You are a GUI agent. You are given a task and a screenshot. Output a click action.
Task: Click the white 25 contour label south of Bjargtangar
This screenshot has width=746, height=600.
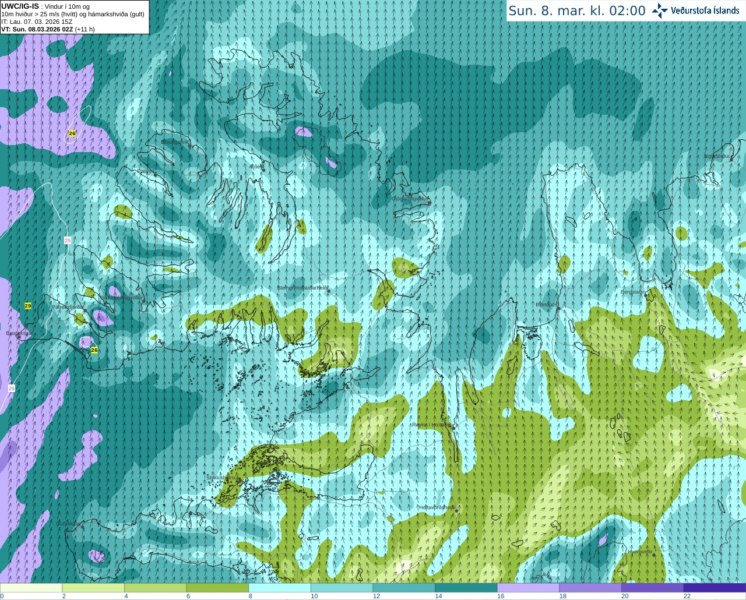pyautogui.click(x=12, y=389)
